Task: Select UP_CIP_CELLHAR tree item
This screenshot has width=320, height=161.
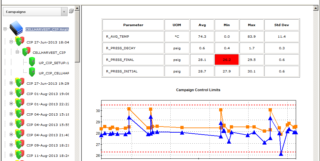Action: pos(54,73)
